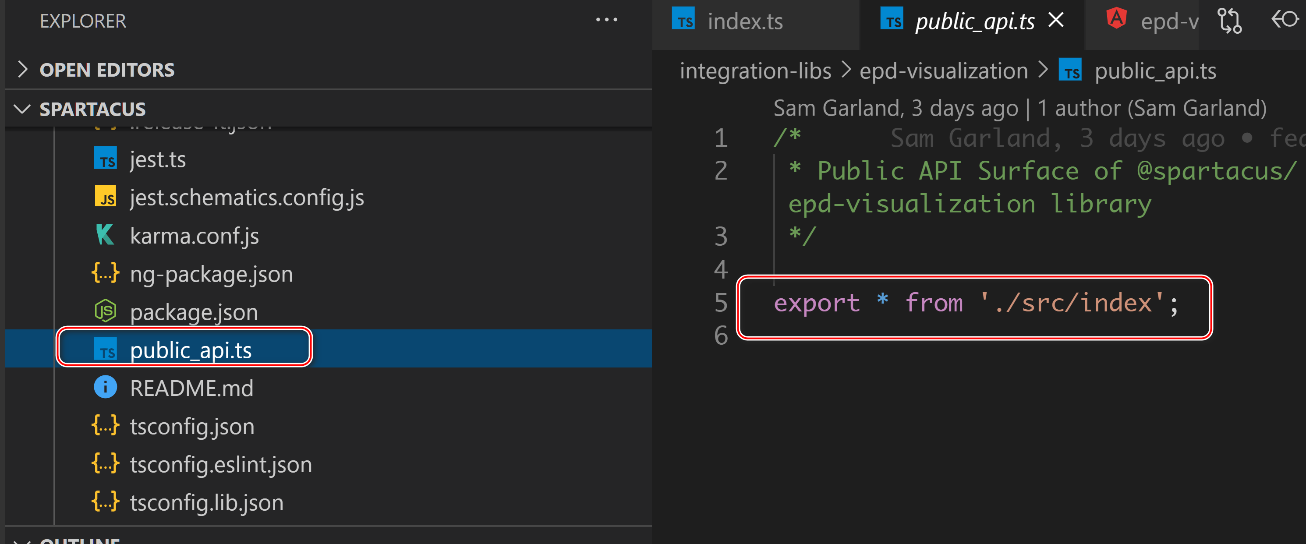Select ng-package.json in the file tree

tap(211, 274)
